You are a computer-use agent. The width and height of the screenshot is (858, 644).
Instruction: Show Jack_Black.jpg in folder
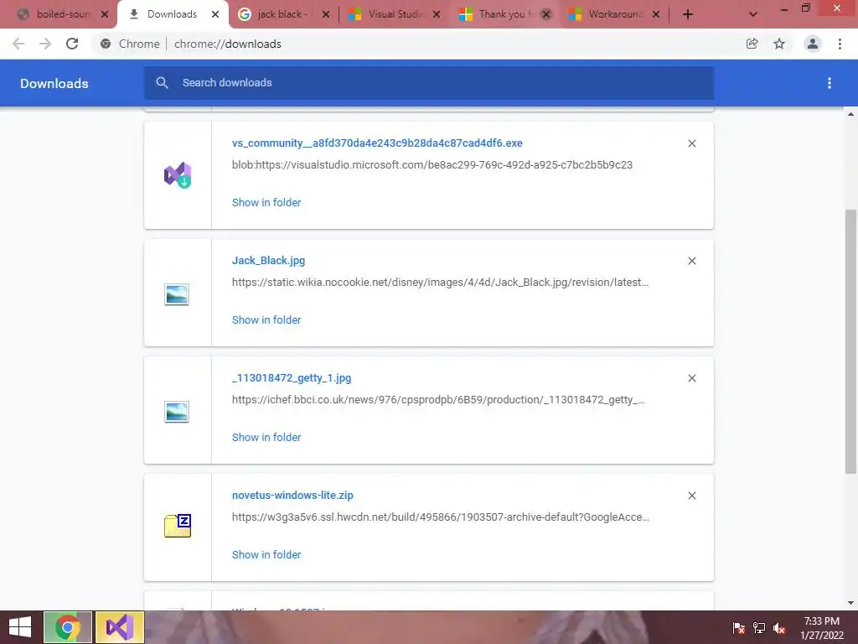coord(266,319)
